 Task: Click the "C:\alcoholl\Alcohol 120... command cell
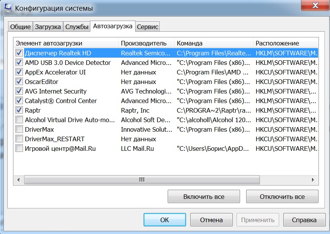coord(214,120)
